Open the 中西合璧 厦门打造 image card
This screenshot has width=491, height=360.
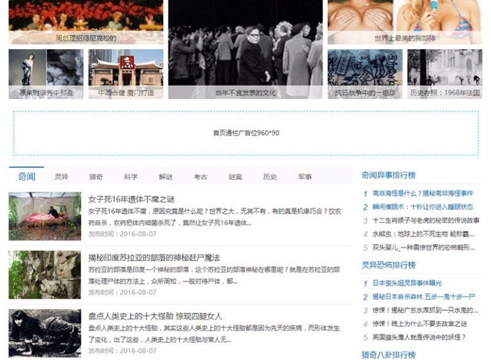tap(126, 74)
